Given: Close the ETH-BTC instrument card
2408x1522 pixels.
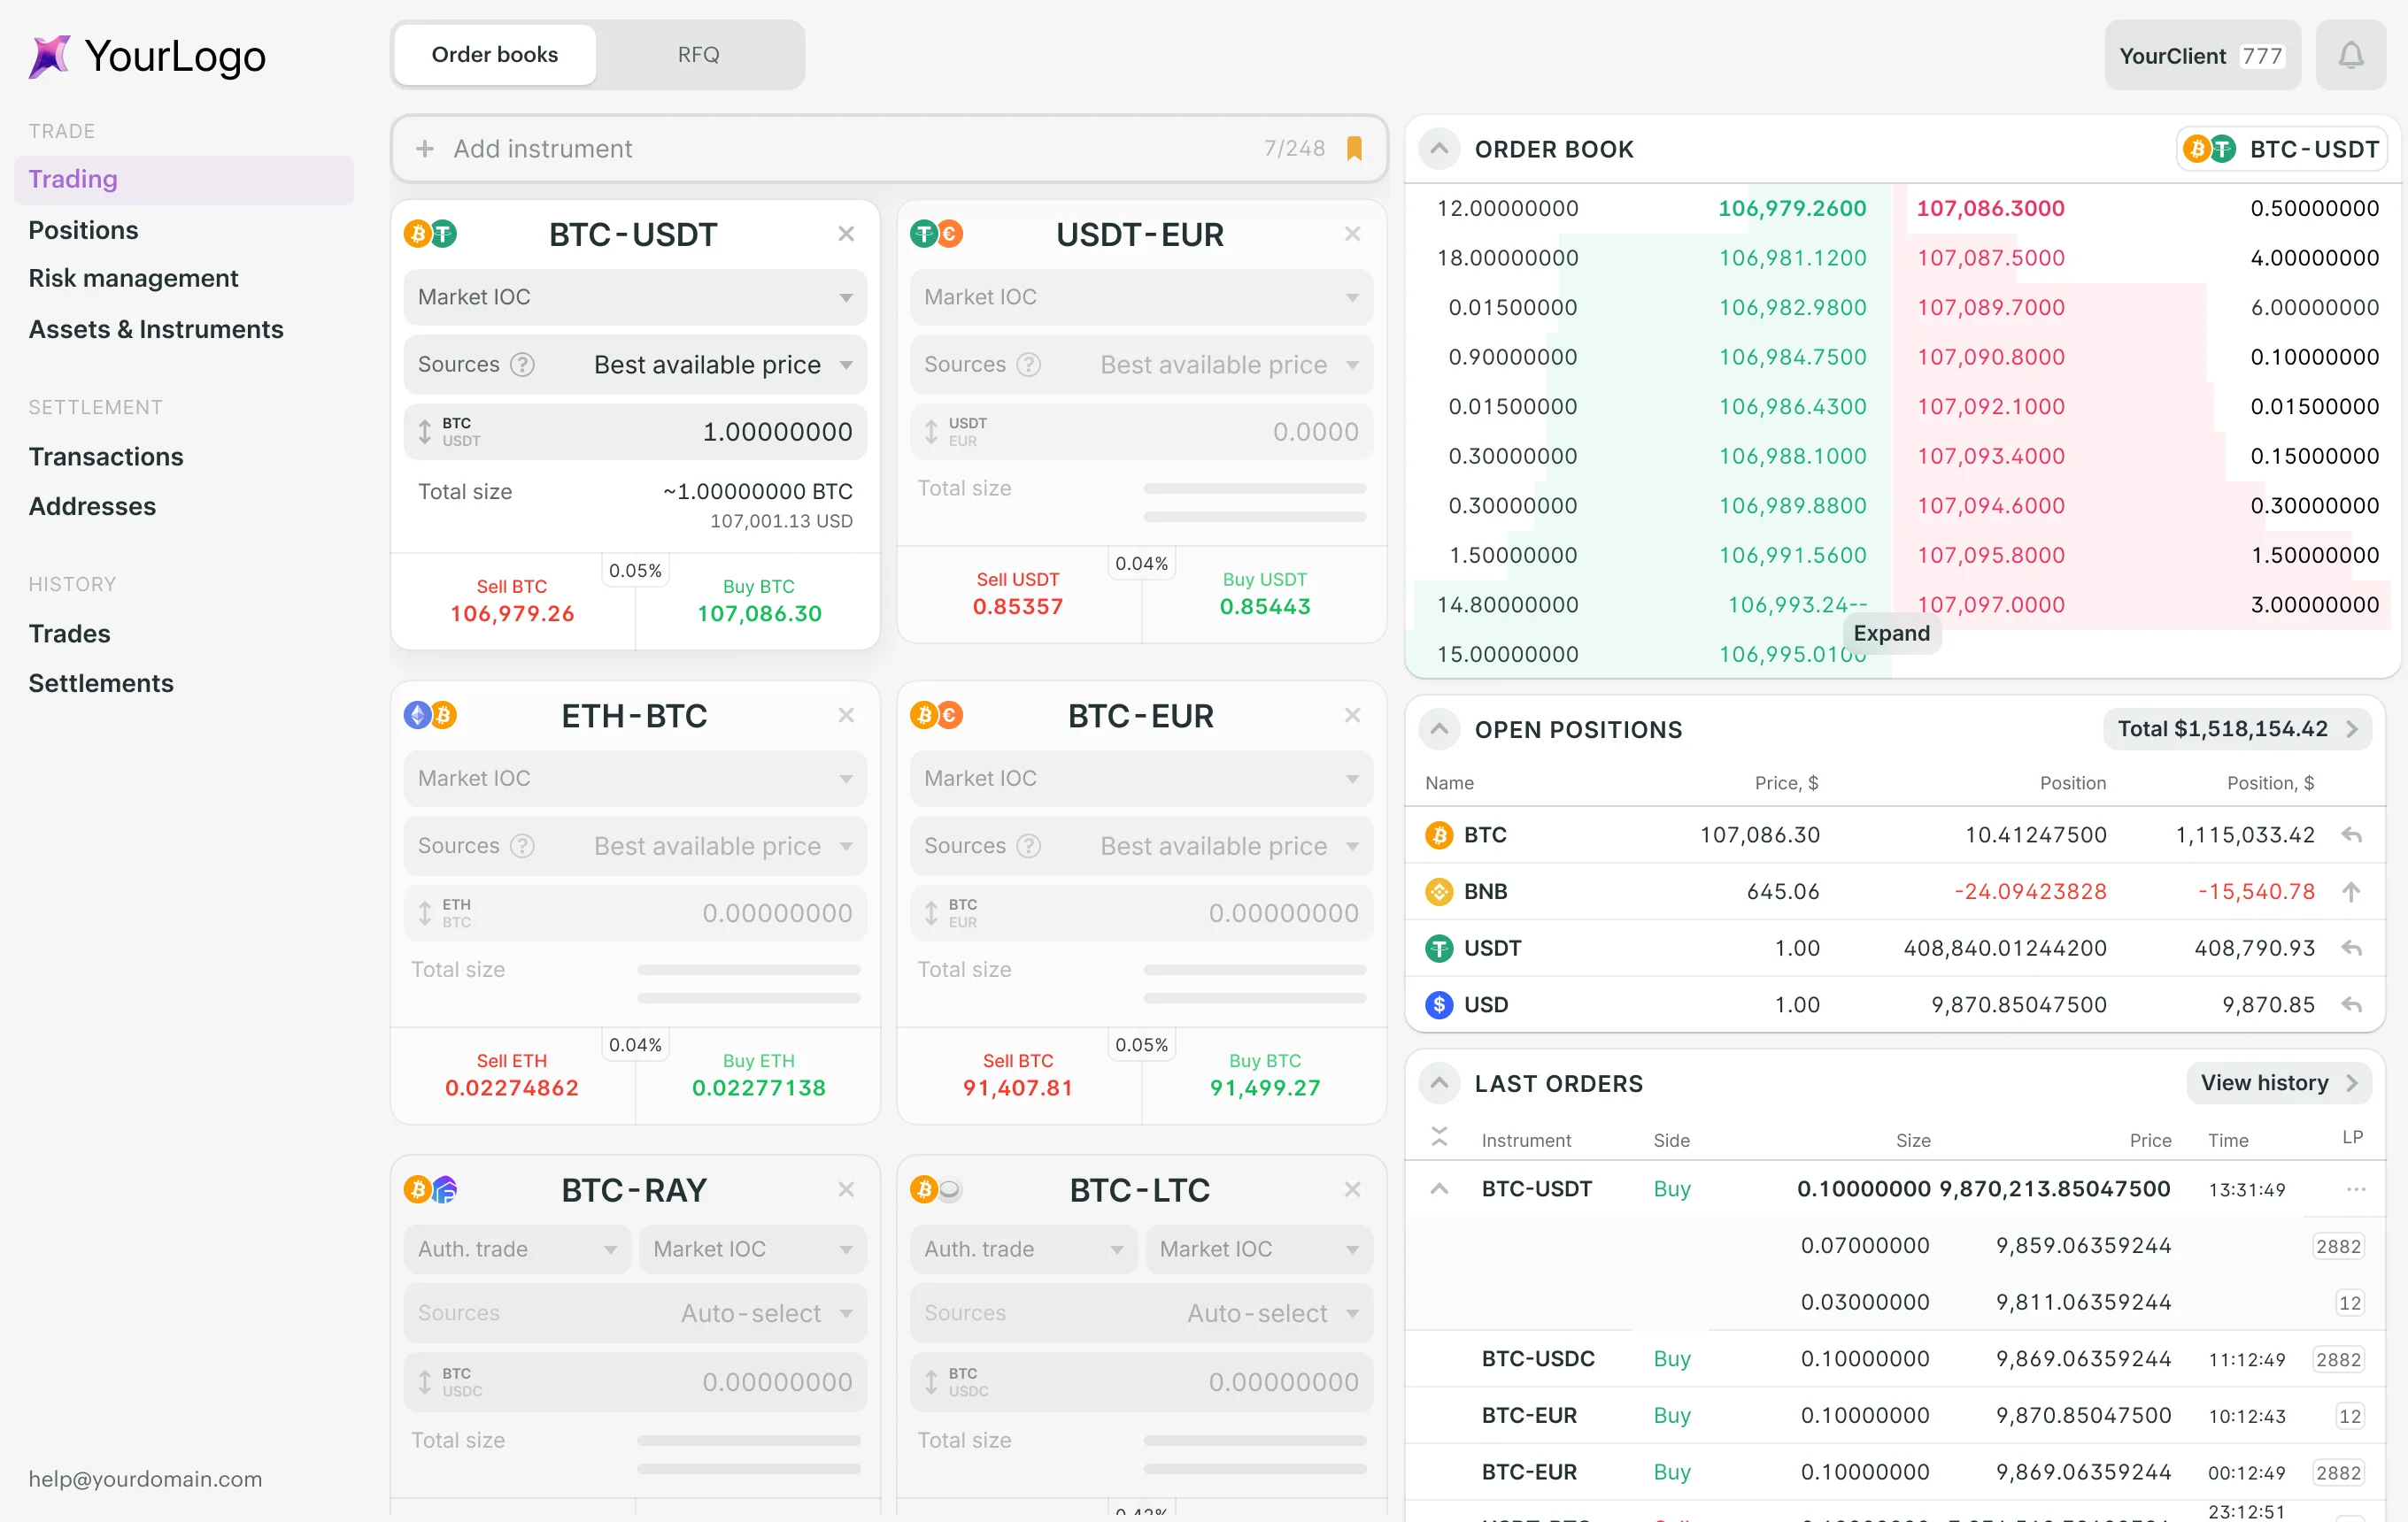Looking at the screenshot, I should coord(846,716).
